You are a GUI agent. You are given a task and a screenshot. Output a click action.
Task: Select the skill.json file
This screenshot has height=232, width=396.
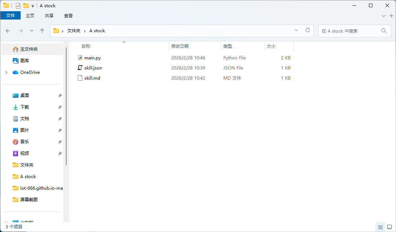tap(93, 68)
